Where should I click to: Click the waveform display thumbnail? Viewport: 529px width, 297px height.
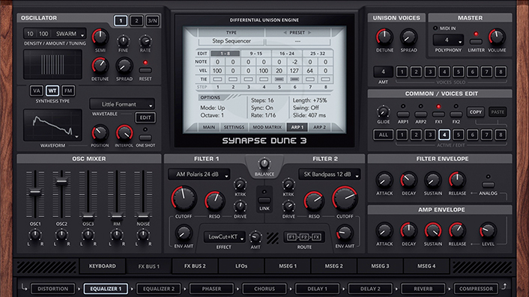pyautogui.click(x=52, y=125)
